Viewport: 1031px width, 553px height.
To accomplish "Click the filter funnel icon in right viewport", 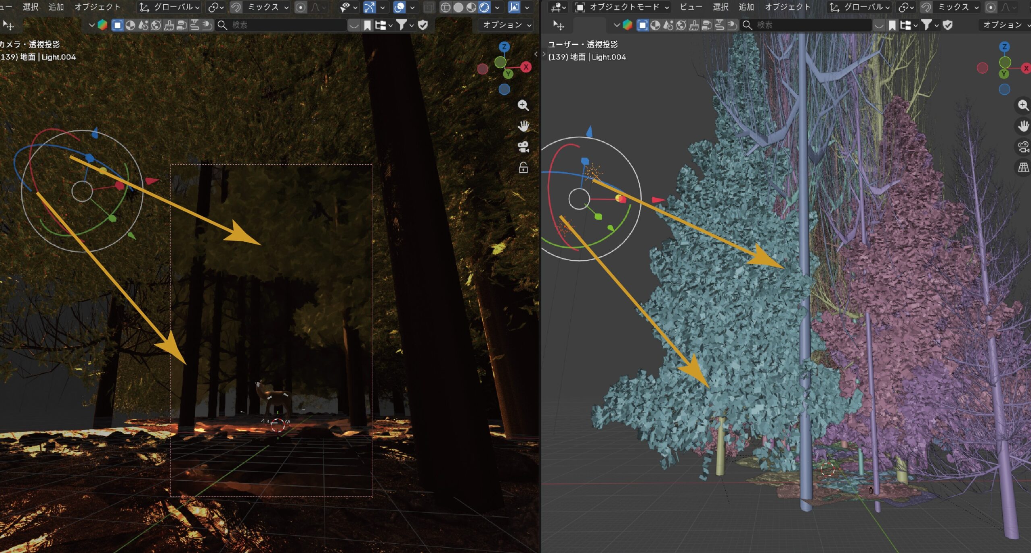I will click(926, 25).
